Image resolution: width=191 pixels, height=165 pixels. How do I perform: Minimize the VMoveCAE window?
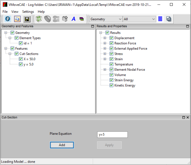[x=159, y=5]
